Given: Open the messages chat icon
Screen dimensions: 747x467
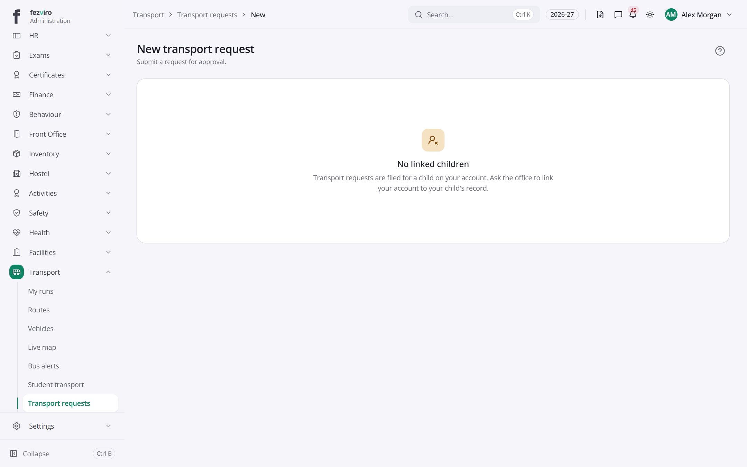Looking at the screenshot, I should pos(618,15).
